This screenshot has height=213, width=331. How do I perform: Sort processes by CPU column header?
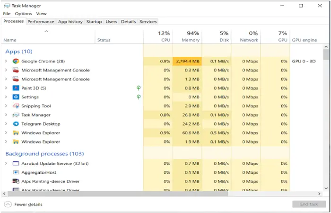(x=158, y=37)
